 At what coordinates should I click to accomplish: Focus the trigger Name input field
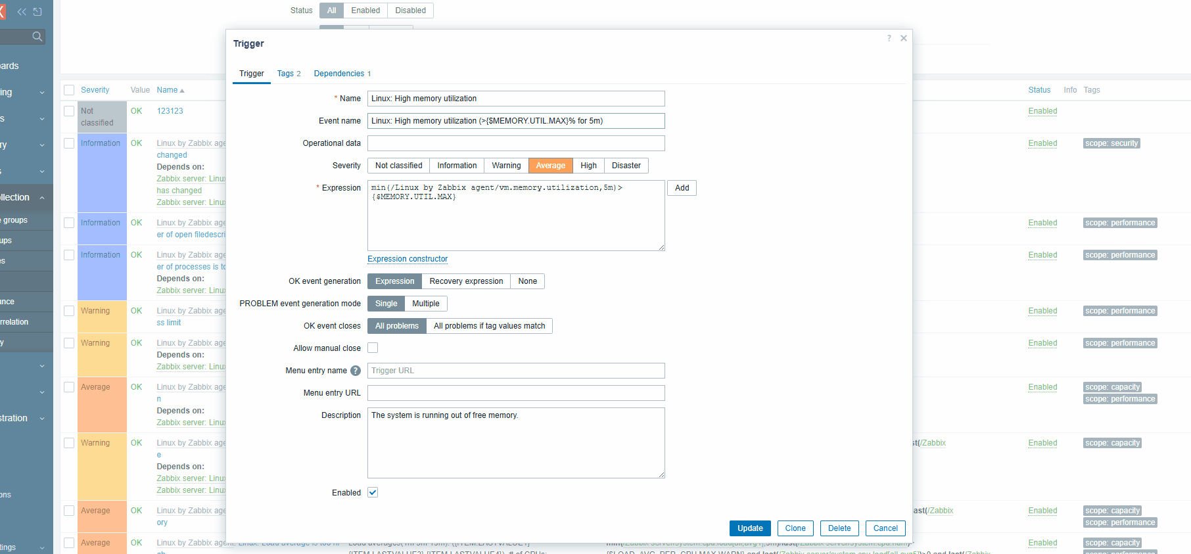516,99
